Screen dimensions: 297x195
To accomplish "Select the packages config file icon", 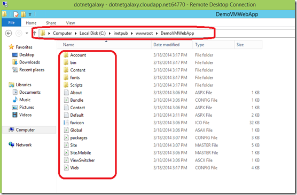I will tap(66, 137).
